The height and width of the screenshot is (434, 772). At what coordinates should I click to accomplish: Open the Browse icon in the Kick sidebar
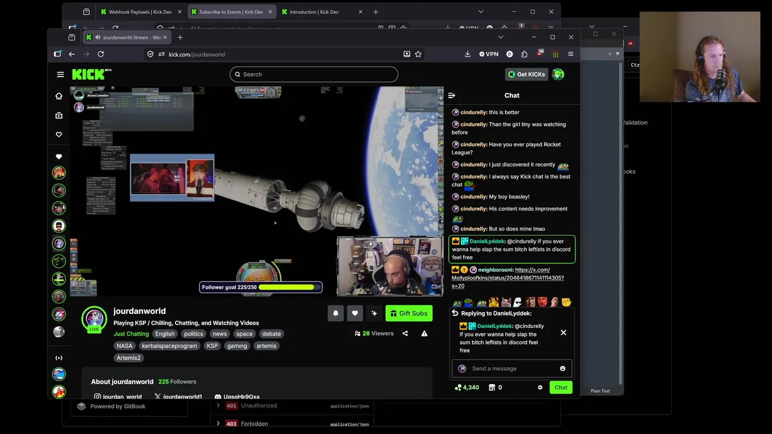click(59, 115)
